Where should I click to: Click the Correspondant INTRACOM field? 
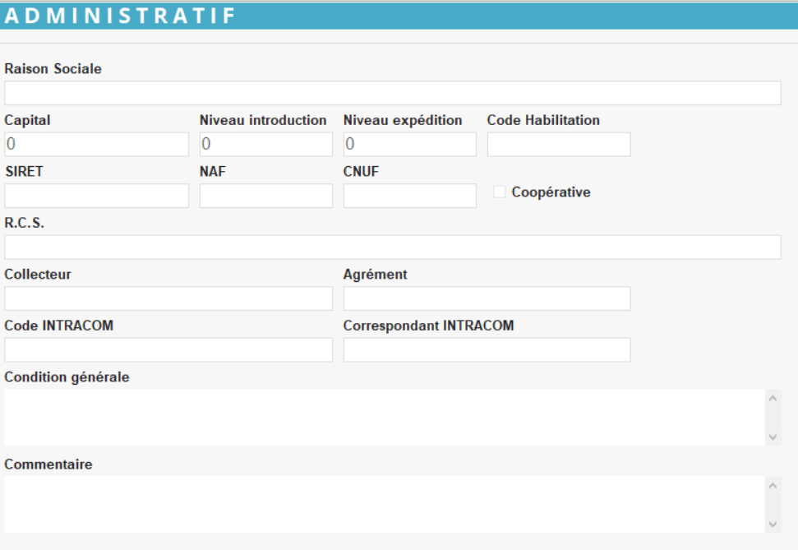[x=487, y=350]
